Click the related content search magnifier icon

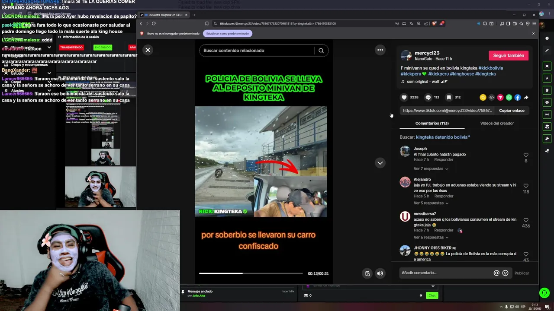[x=321, y=51]
